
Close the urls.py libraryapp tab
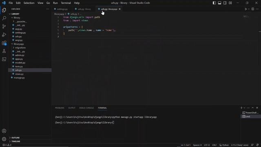tap(119, 9)
